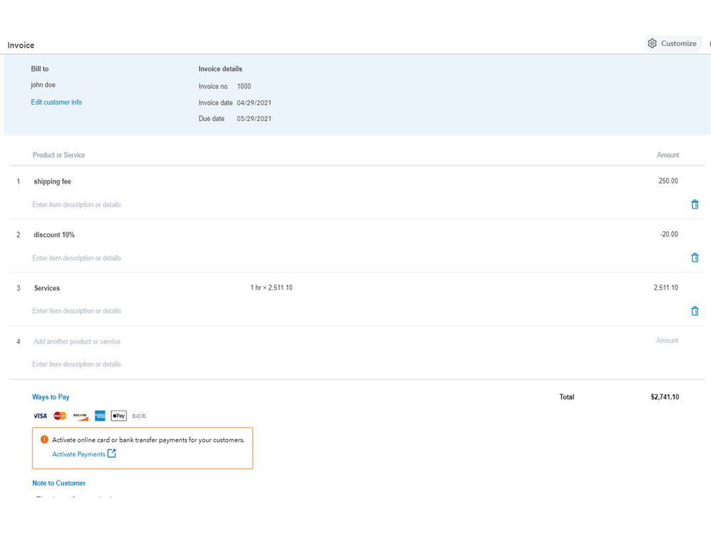Click the Apple Pay icon
711x533 pixels.
[x=119, y=416]
